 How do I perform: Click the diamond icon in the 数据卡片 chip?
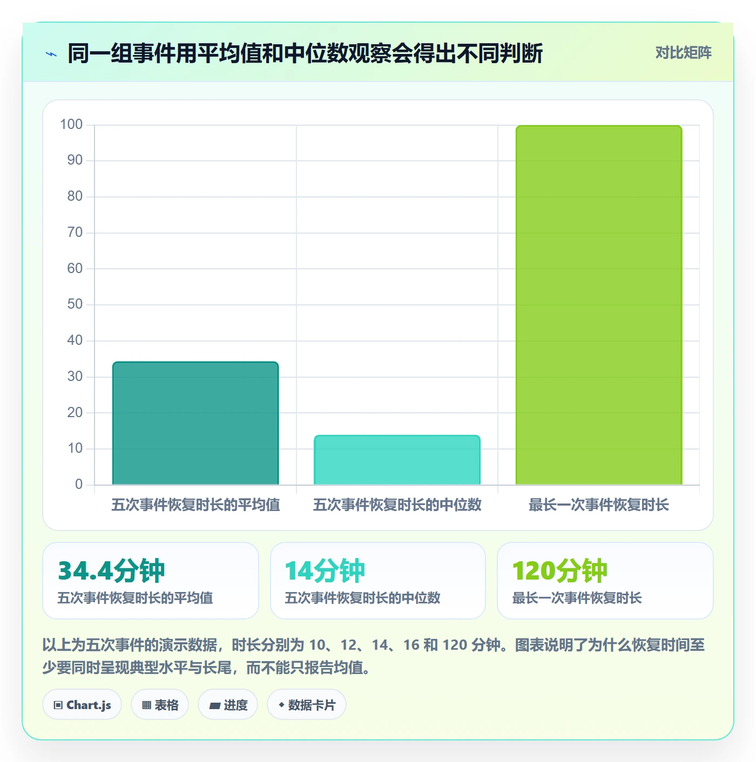pos(281,705)
